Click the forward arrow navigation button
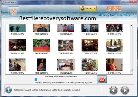 pos(125,90)
